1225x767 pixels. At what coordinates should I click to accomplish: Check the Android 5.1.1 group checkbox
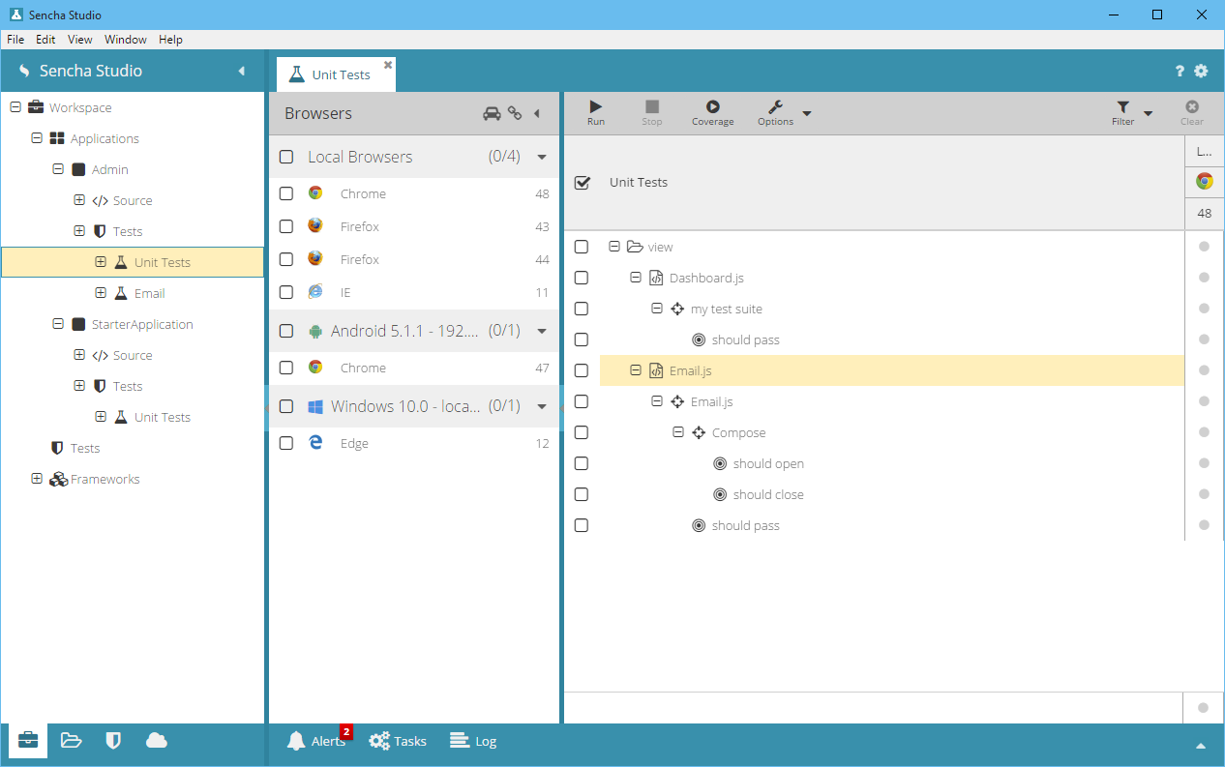(x=286, y=331)
